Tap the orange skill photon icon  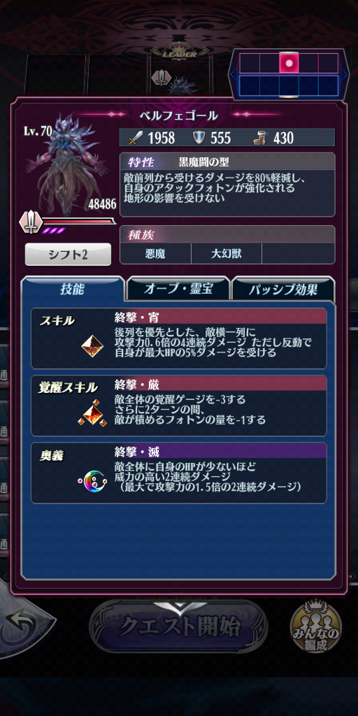point(93,346)
